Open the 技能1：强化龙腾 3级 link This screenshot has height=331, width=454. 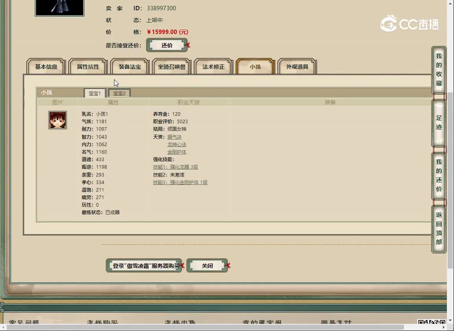click(176, 167)
